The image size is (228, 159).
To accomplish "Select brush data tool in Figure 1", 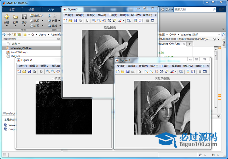I will pyautogui.click(x=120, y=21).
